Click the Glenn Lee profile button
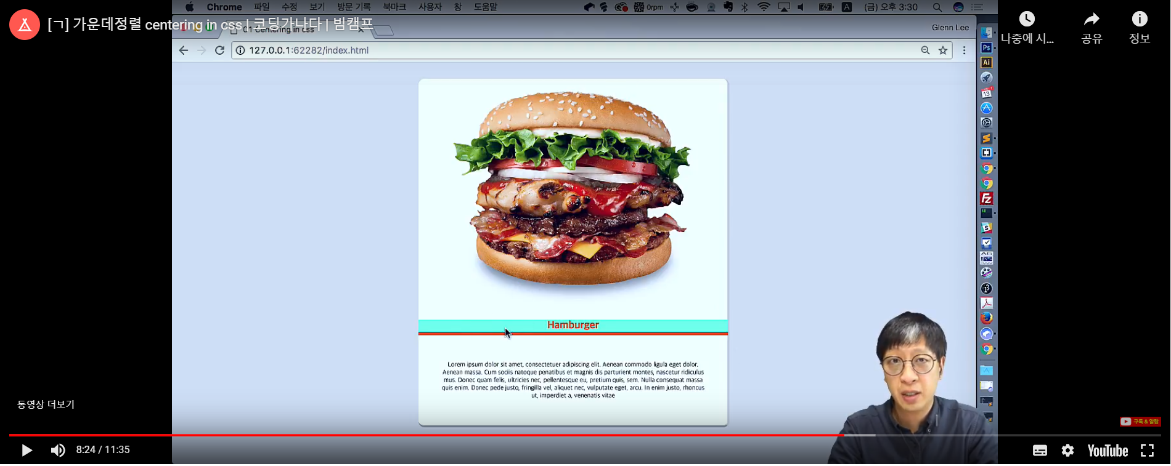Image resolution: width=1171 pixels, height=466 pixels. coord(950,28)
